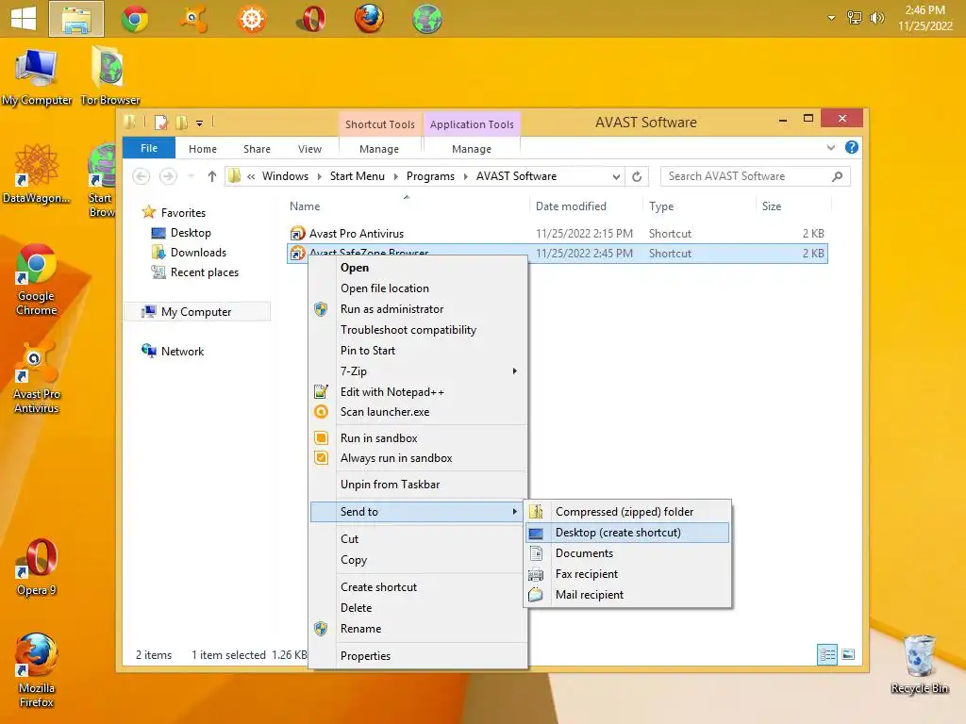This screenshot has width=966, height=724.
Task: Select Always run in sandbox
Action: click(418, 458)
